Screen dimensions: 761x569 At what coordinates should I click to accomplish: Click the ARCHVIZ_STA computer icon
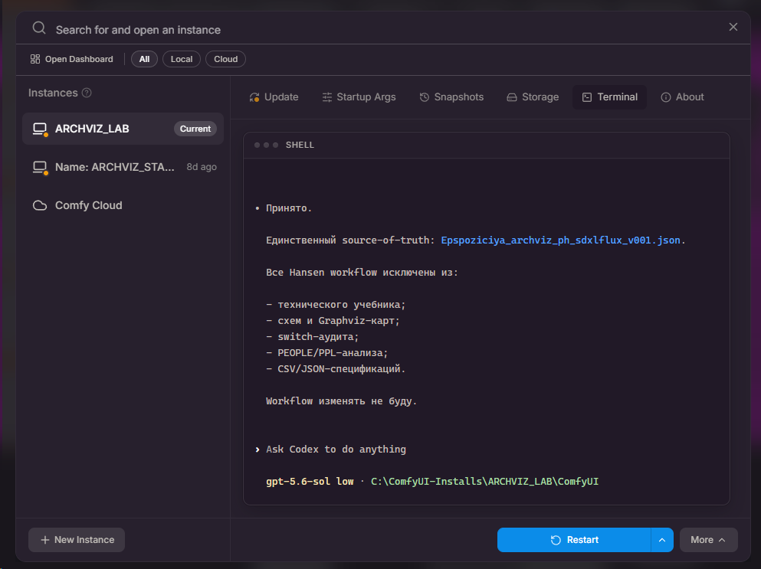(x=41, y=168)
